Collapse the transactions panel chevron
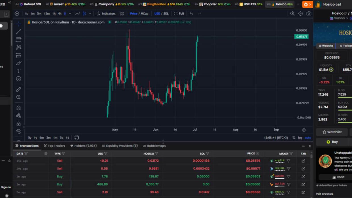The height and width of the screenshot is (198, 352). point(310,146)
